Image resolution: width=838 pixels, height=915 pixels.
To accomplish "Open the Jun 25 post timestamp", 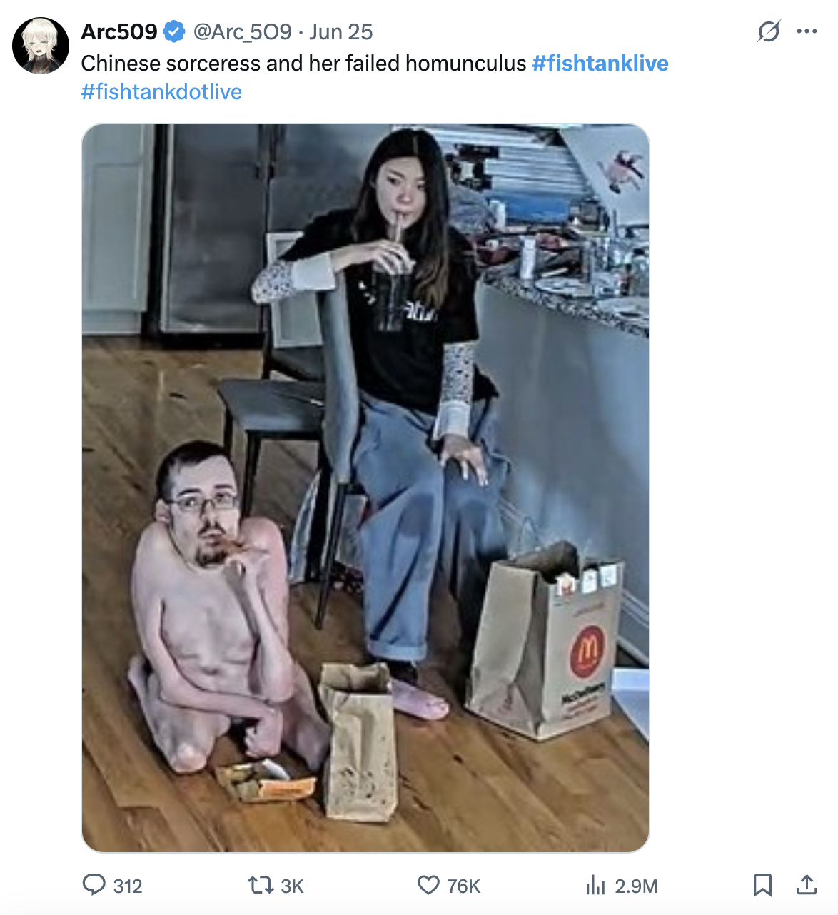I will coord(341,31).
